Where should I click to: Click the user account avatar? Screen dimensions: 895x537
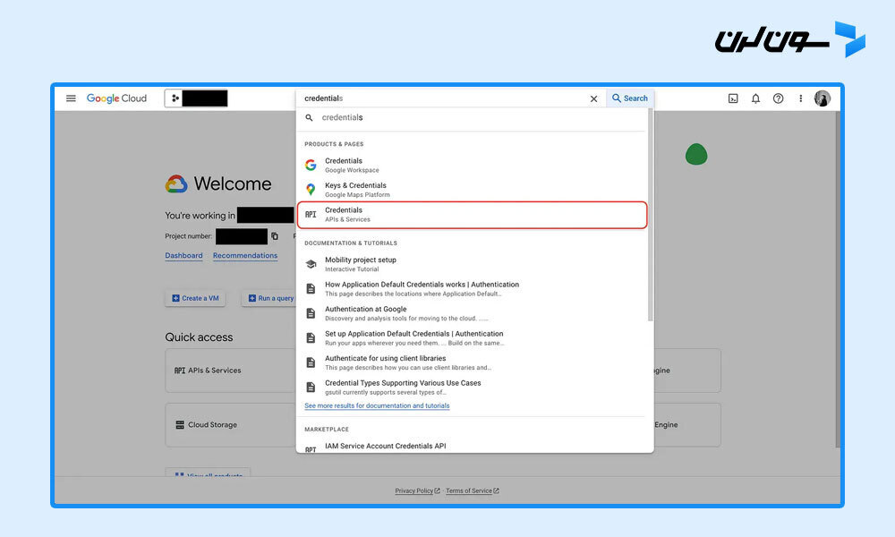[822, 98]
